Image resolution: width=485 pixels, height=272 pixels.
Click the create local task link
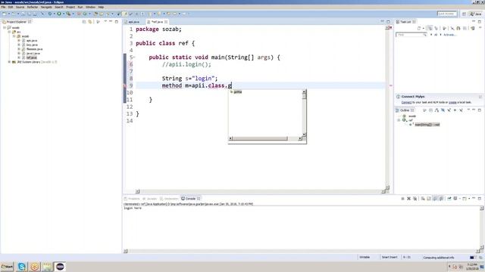pyautogui.click(x=452, y=103)
